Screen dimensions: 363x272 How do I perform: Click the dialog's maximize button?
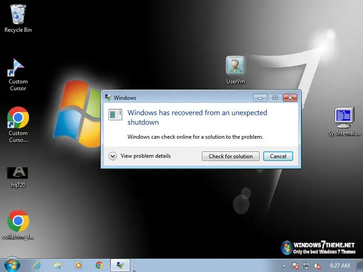pyautogui.click(x=275, y=97)
